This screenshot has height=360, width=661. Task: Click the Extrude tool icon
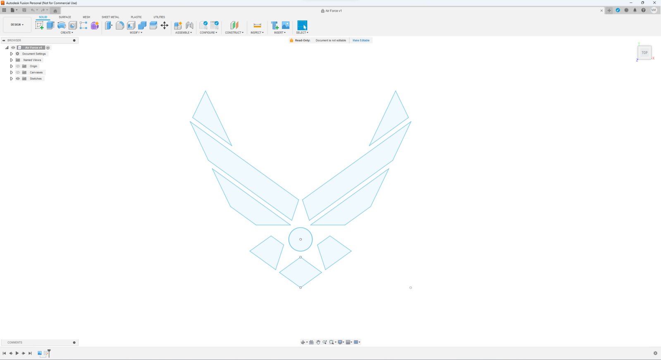50,25
